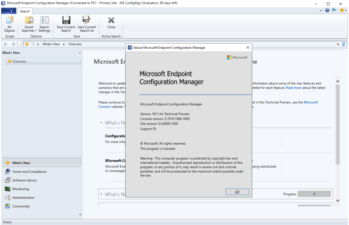Image resolution: width=349 pixels, height=225 pixels.
Task: Click the Read more link
Action: coord(293,88)
